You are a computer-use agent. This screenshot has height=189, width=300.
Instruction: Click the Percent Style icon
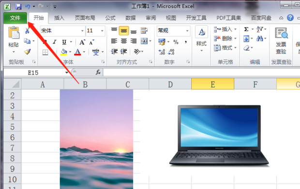(x=176, y=42)
